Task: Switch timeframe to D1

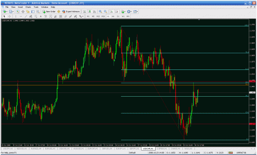Action: coord(118,16)
